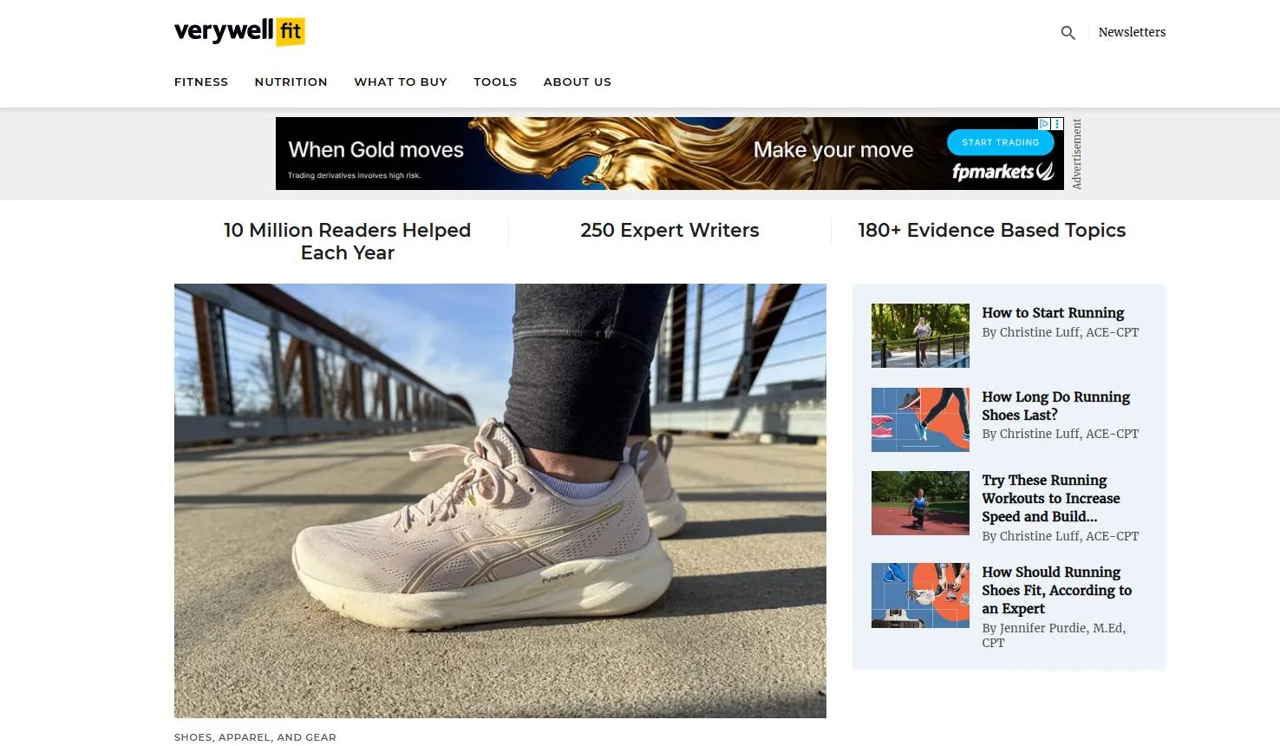Go to the Newsletters page

(1132, 32)
